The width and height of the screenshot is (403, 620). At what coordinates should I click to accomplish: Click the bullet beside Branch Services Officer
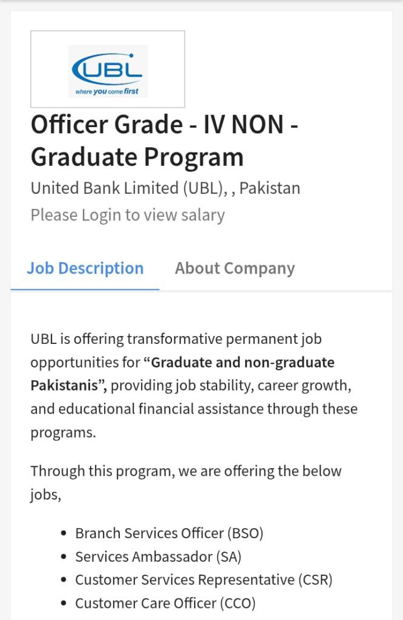63,533
